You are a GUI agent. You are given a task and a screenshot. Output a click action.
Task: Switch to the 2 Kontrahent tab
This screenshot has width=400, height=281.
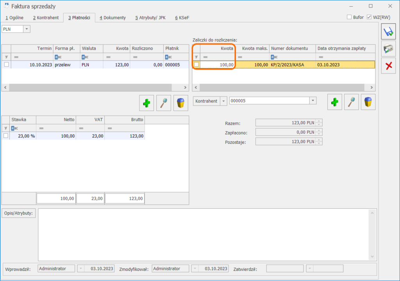(46, 18)
